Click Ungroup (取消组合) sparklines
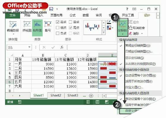This screenshot has width=166, height=118. pyautogui.click(x=137, y=28)
